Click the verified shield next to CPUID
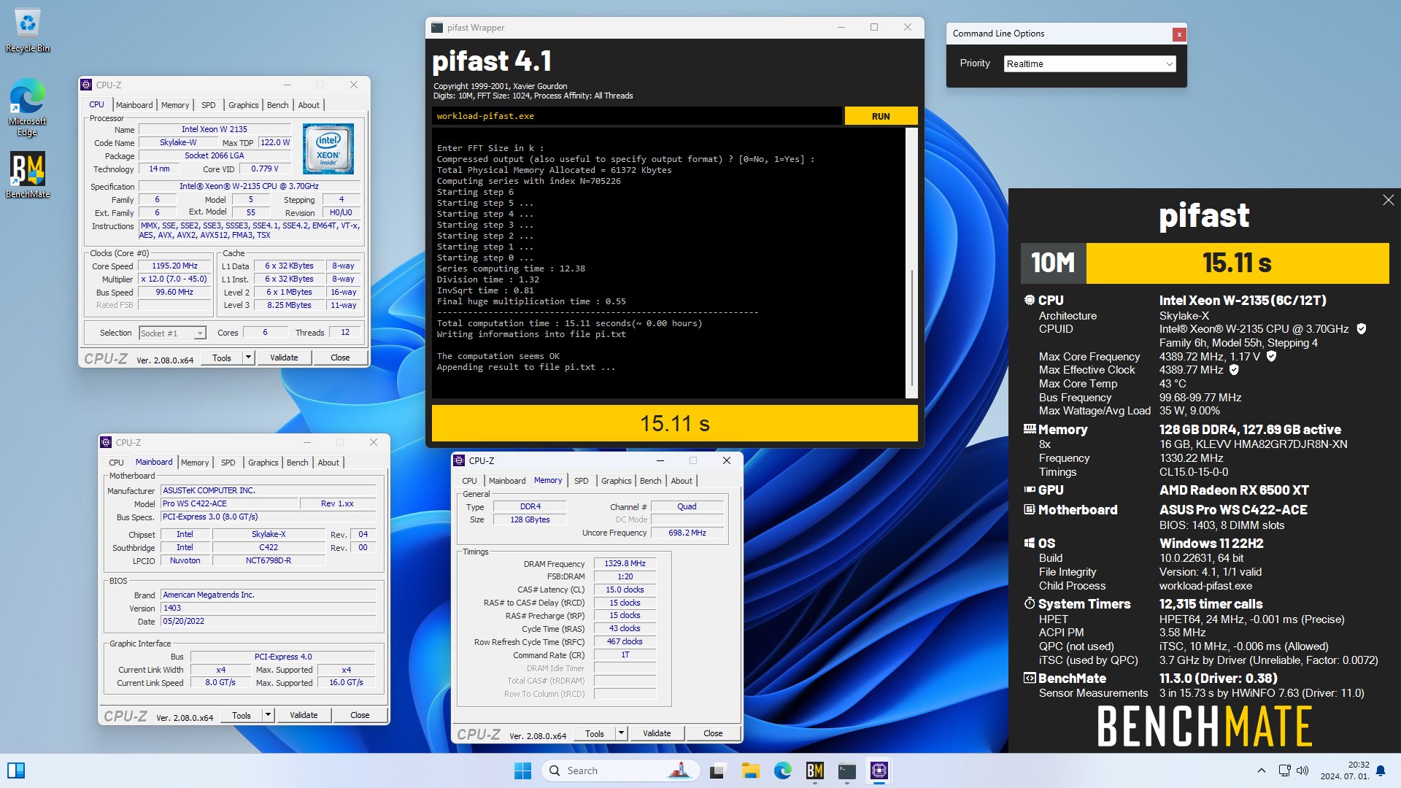The width and height of the screenshot is (1401, 788). (x=1362, y=329)
